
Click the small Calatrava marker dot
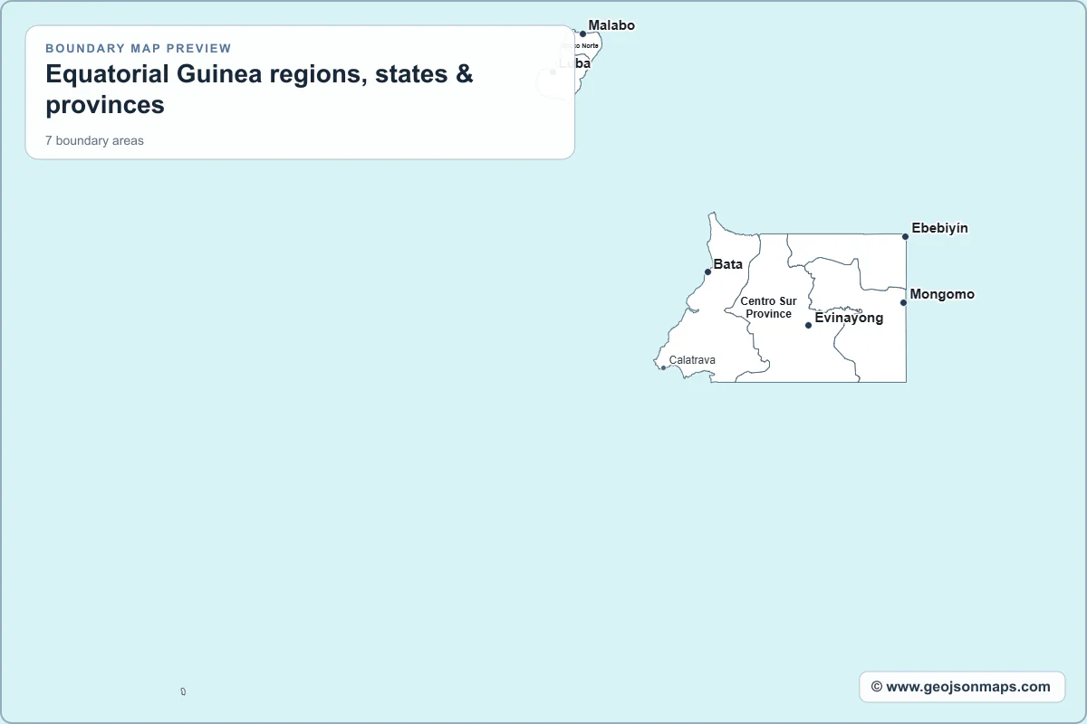[663, 367]
